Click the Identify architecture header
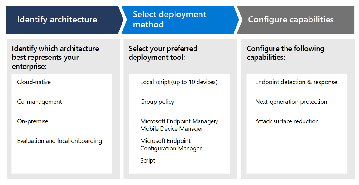The height and width of the screenshot is (185, 359). coord(57,20)
